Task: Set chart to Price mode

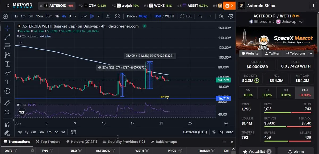Action: (131, 16)
